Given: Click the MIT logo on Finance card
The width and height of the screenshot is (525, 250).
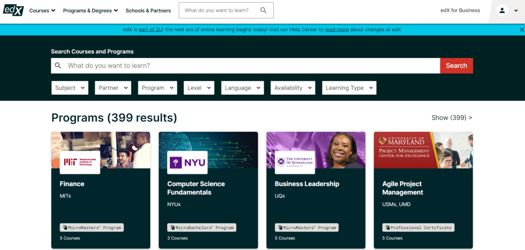Looking at the screenshot, I should pyautogui.click(x=80, y=162).
